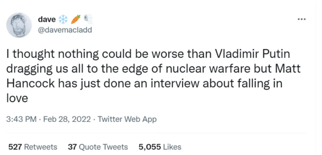Click the toilet paper roll emoji

(x=88, y=19)
